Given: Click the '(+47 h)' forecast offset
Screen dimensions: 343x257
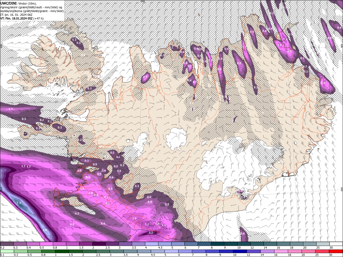Looking at the screenshot, I should click(39, 18).
